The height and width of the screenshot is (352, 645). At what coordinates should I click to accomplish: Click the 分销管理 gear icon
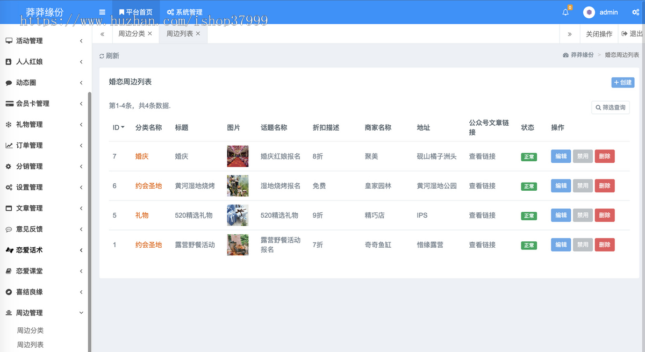coord(9,167)
